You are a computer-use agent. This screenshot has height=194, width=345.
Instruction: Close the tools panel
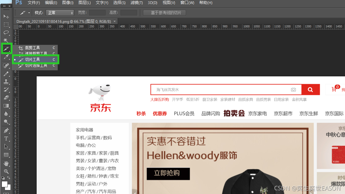tap(10, 6)
